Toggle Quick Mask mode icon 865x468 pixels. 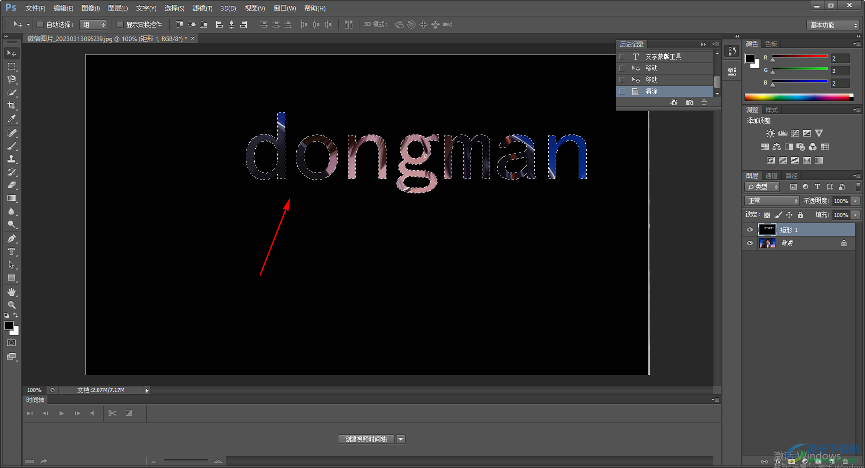(12, 343)
